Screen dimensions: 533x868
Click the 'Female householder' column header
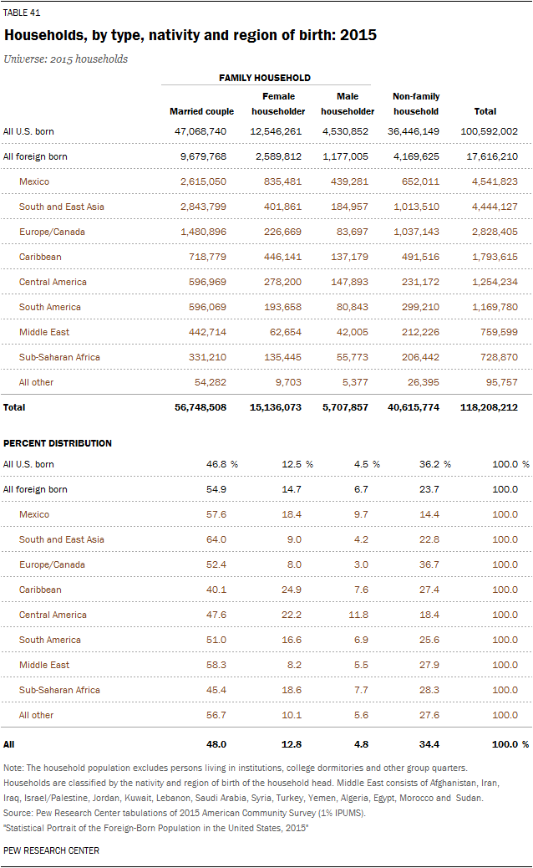[278, 104]
